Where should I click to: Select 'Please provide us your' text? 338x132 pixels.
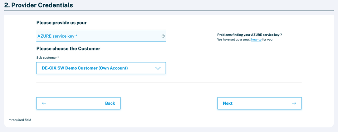point(62,22)
